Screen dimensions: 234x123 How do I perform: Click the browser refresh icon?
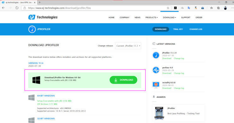click(17, 8)
